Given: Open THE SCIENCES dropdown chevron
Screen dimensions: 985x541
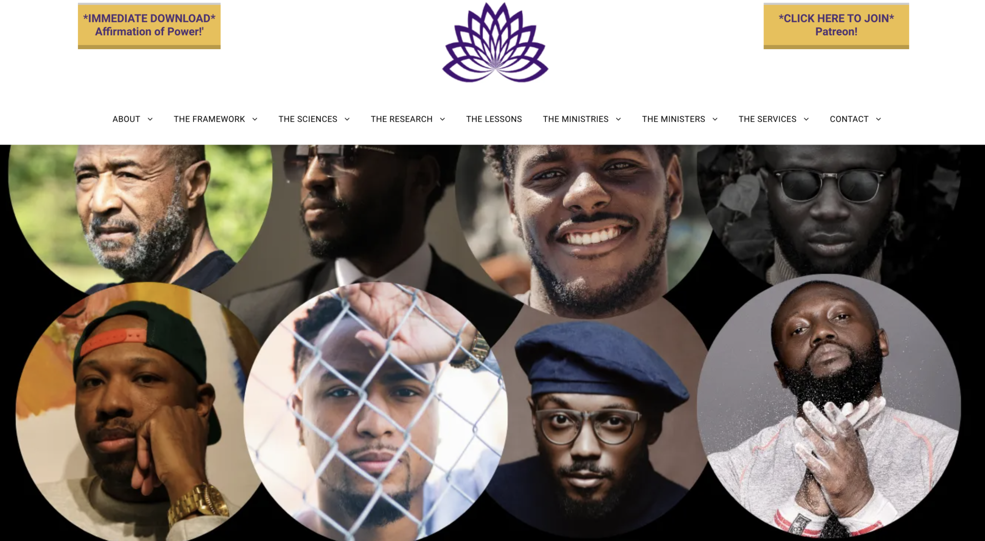Looking at the screenshot, I should tap(347, 119).
